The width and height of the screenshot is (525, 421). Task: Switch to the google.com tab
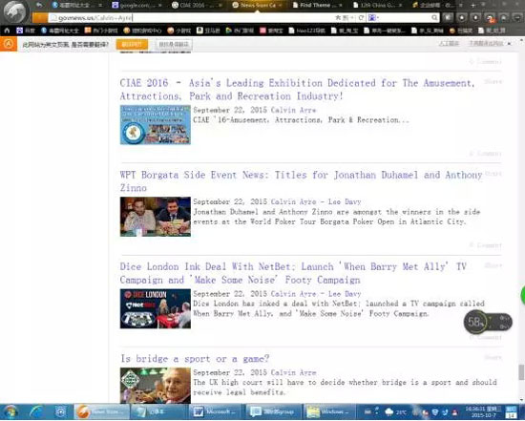click(x=136, y=5)
